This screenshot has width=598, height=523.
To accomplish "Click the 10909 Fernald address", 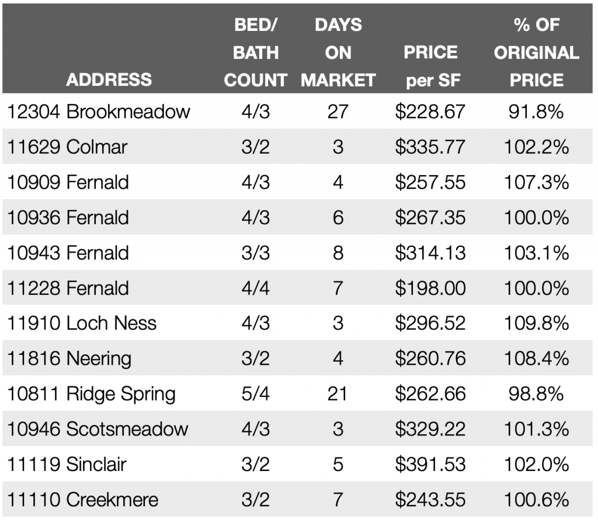I will [68, 182].
